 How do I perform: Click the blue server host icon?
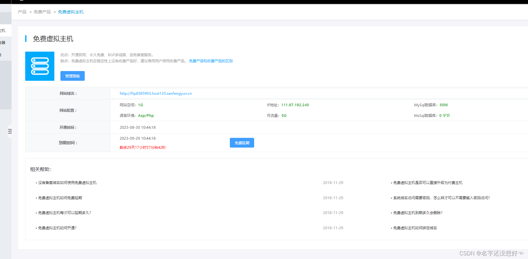[40, 66]
